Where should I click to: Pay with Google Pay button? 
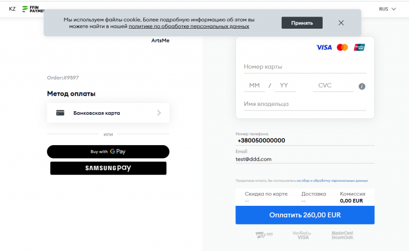click(108, 152)
